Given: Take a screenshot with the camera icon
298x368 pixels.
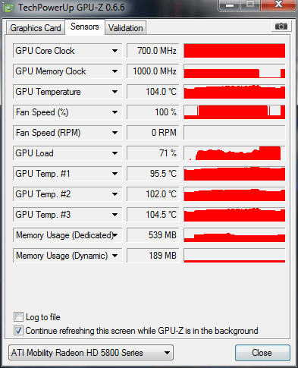Looking at the screenshot, I should [281, 27].
